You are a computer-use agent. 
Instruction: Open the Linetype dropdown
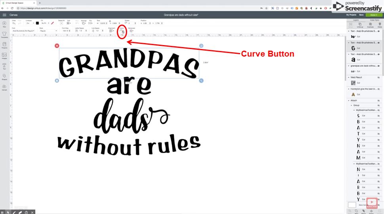(x=30, y=23)
